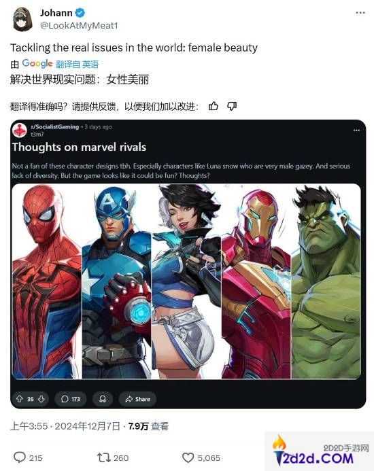Like the tweet with the heart icon
This screenshot has height=471, width=374.
pyautogui.click(x=188, y=457)
